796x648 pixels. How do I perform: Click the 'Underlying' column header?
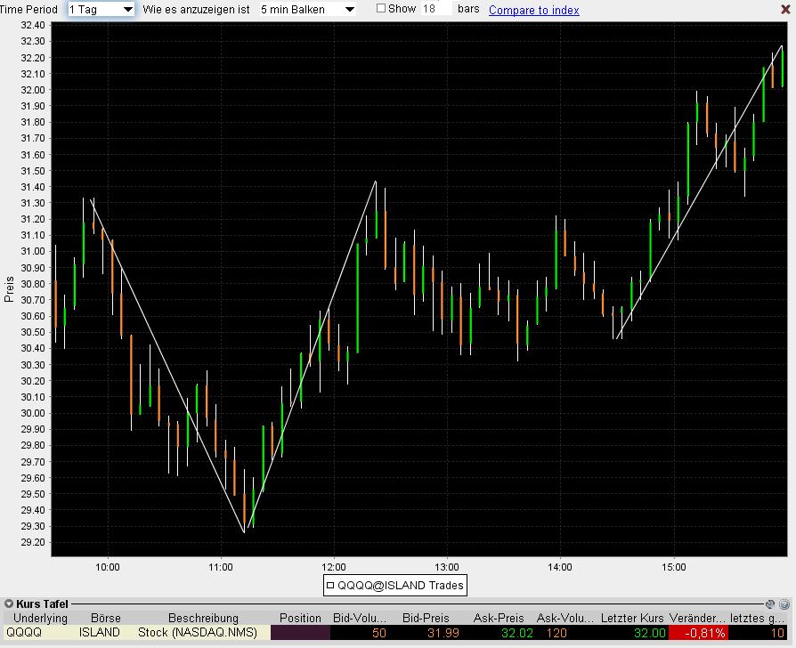40,618
